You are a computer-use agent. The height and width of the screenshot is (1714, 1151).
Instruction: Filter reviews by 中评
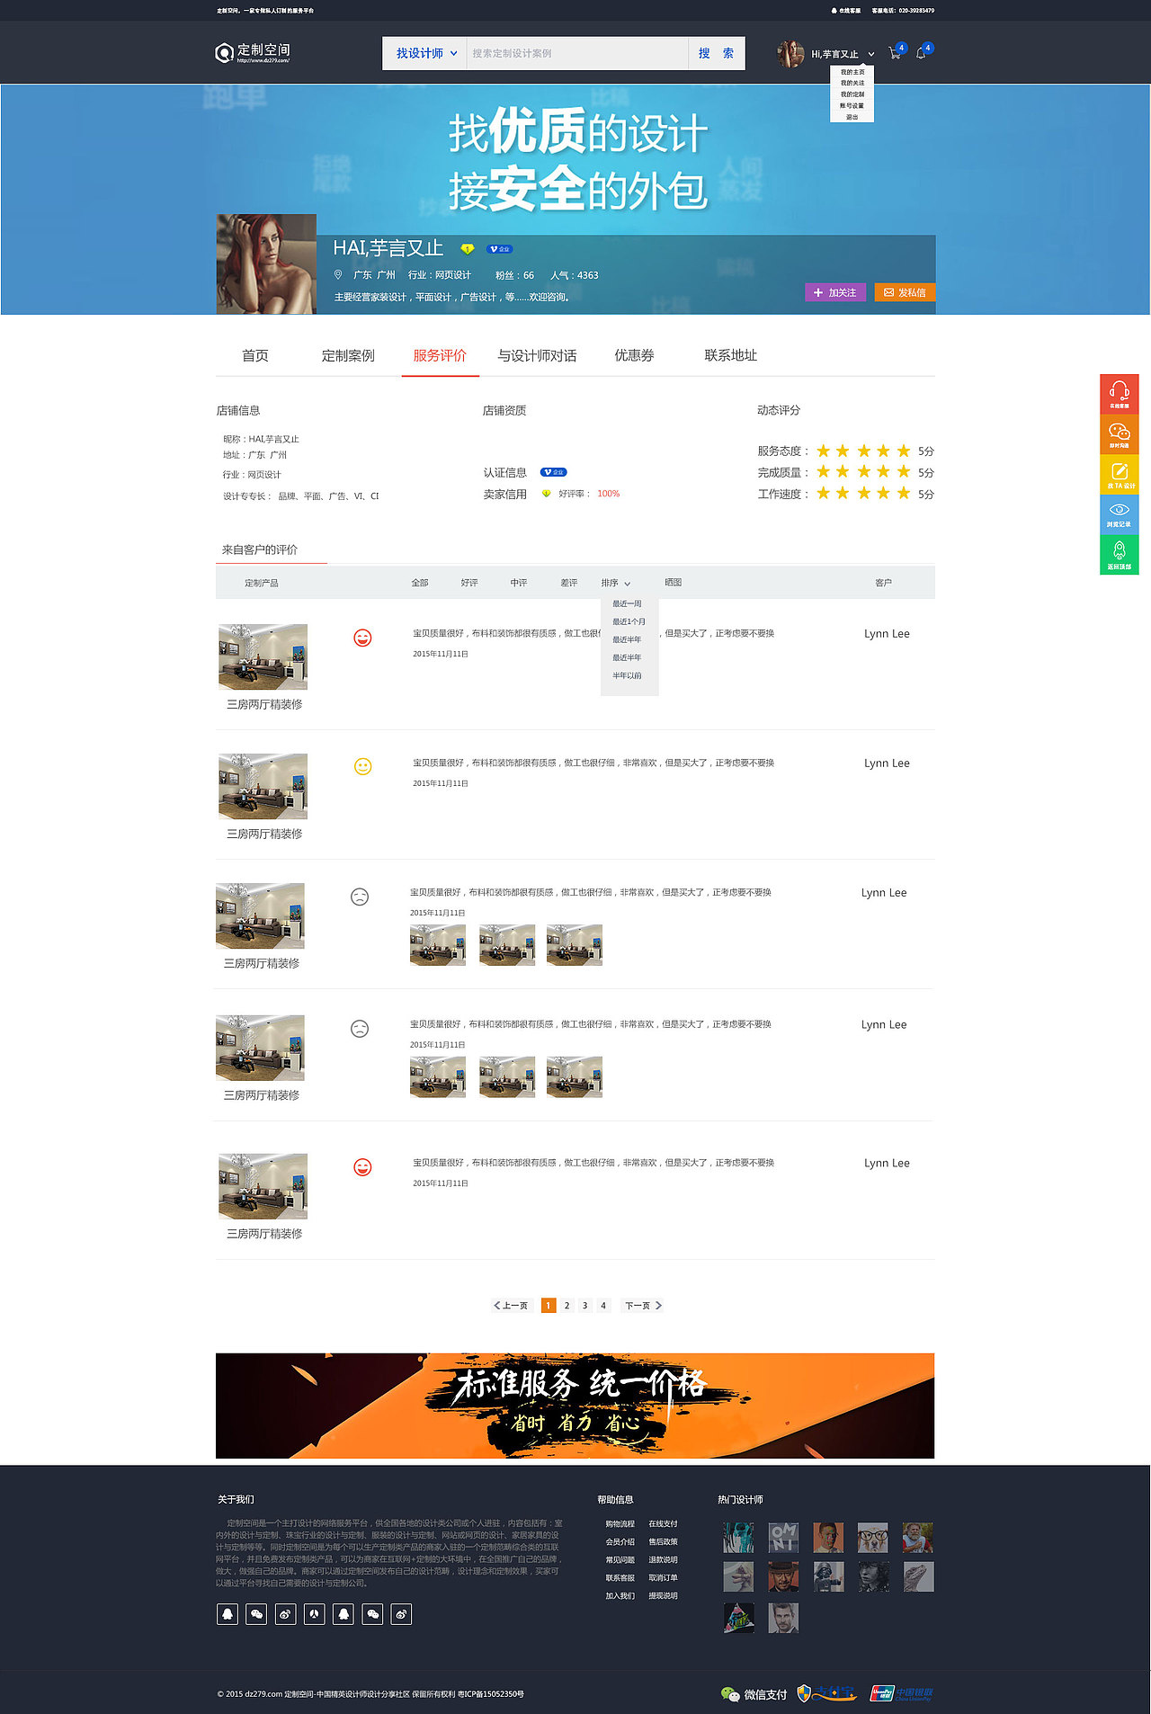point(519,583)
